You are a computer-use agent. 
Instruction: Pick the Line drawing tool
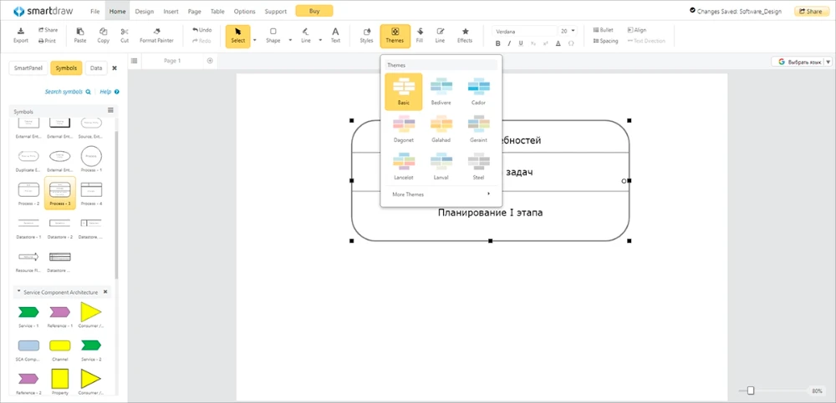tap(305, 35)
